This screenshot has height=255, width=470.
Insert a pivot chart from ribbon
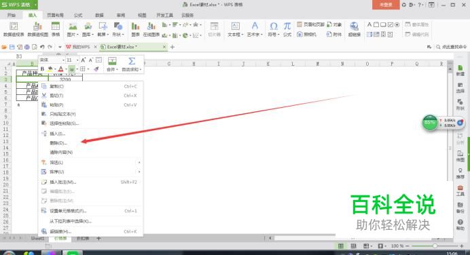(x=38, y=29)
